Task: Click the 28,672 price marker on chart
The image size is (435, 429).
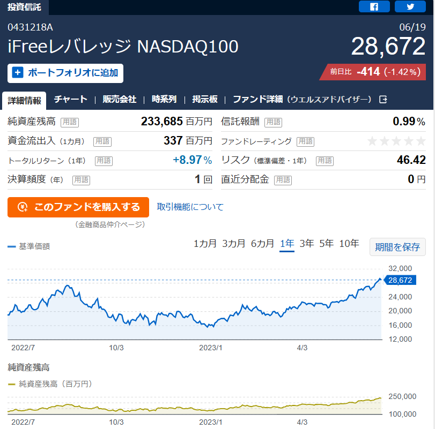Action: point(400,280)
